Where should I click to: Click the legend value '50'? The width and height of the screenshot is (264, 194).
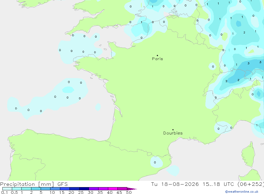[x=129, y=192]
